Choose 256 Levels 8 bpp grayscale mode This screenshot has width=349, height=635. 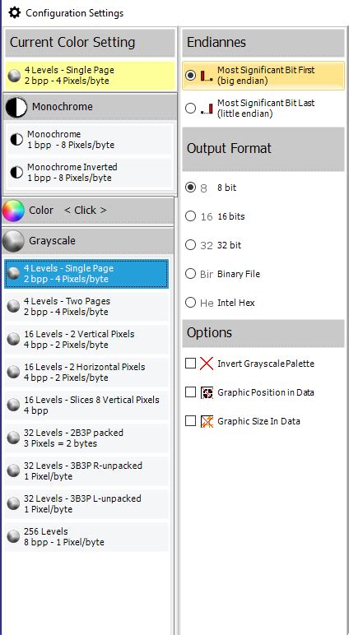click(86, 537)
